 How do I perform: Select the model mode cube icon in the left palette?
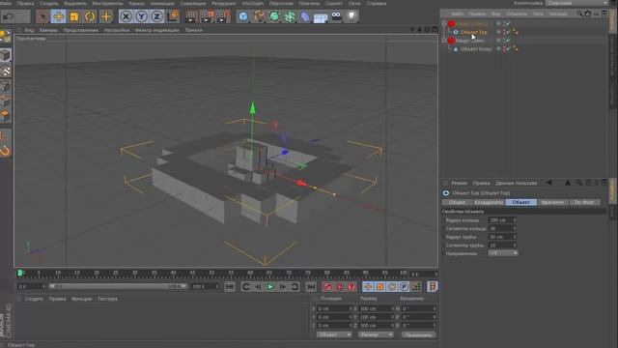5,55
